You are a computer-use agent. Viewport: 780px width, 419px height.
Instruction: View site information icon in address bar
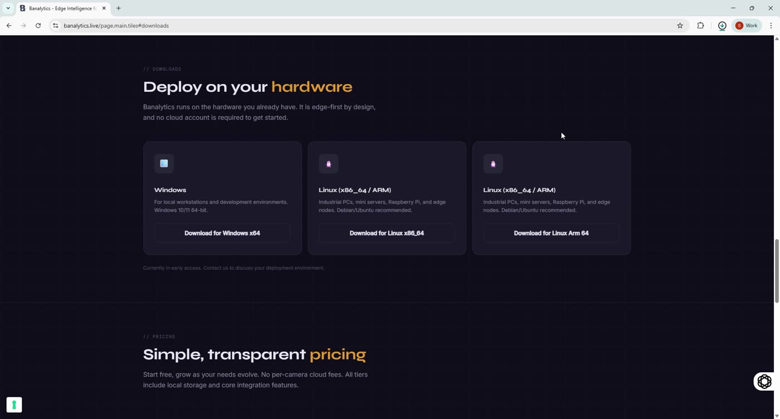55,26
